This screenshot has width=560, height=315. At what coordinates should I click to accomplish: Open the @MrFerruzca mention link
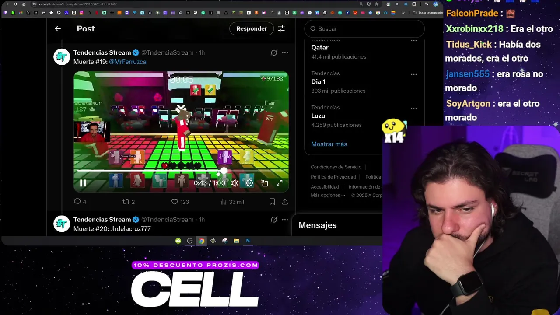128,62
